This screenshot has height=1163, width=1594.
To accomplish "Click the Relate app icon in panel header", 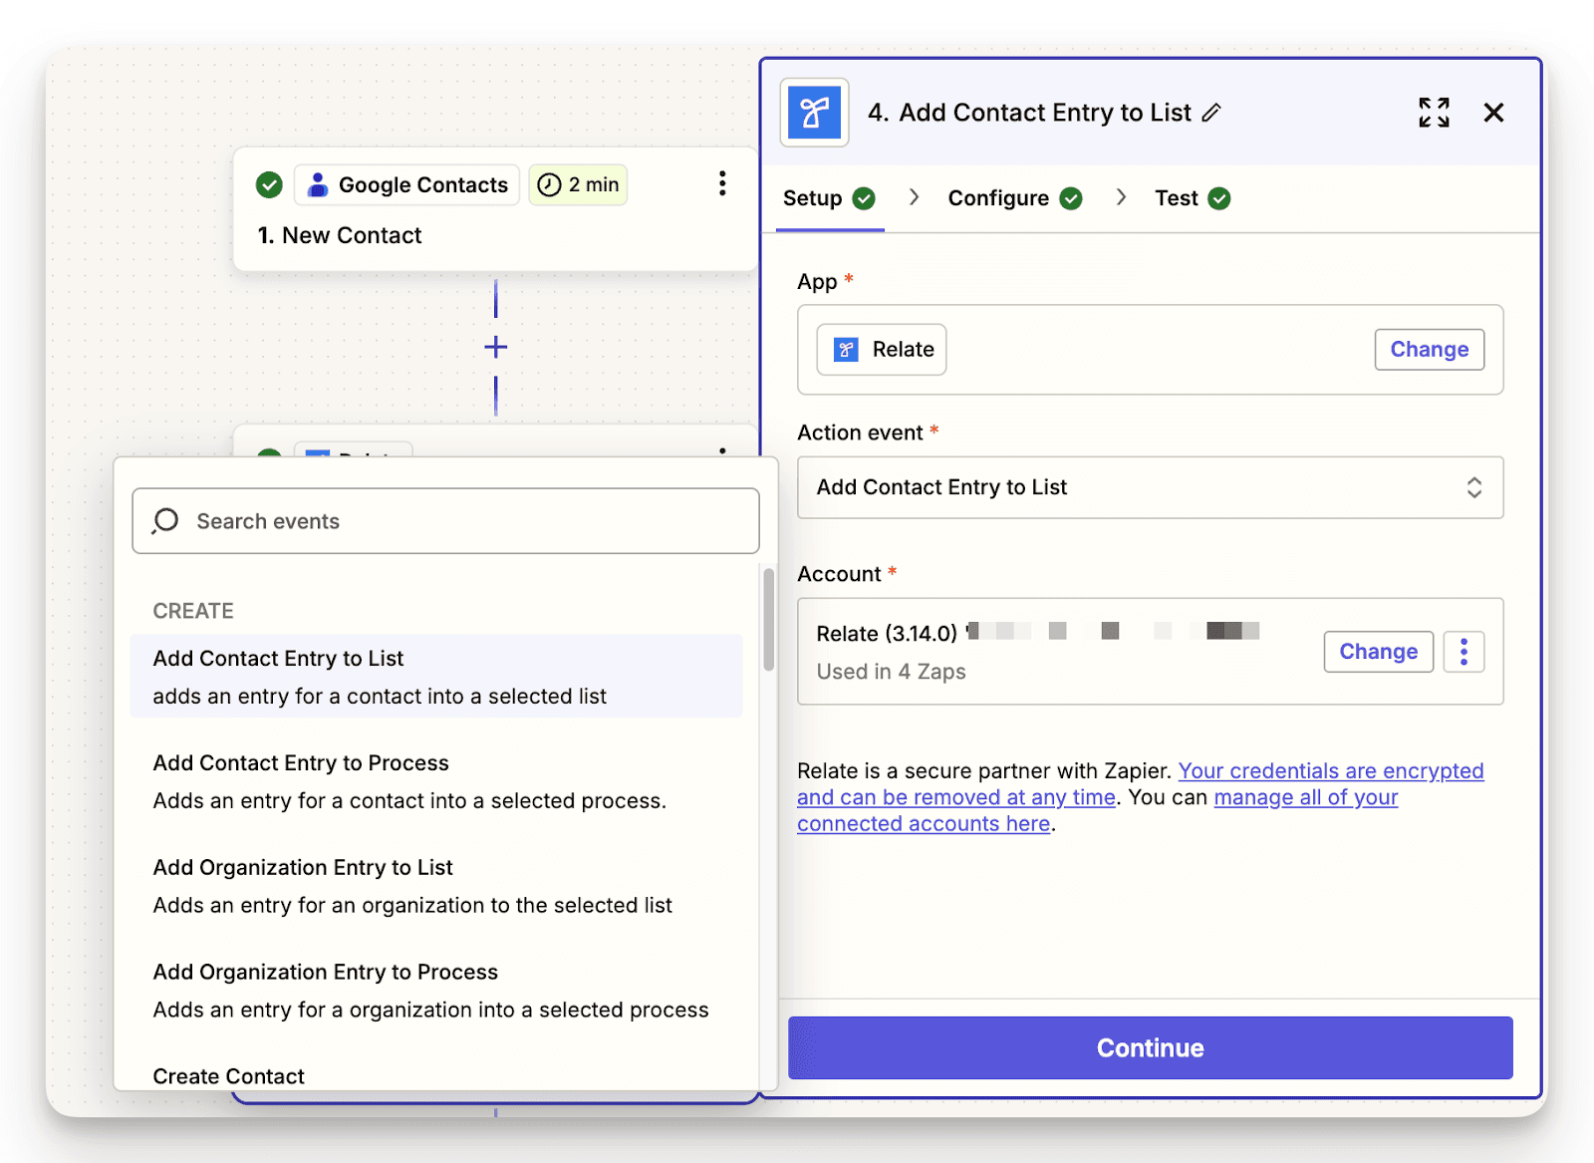I will pos(814,113).
